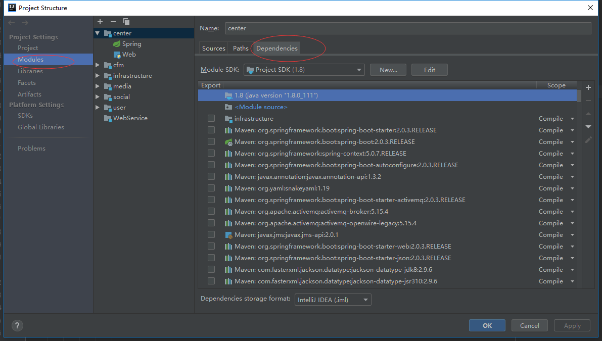Remove dependency with minus icon
The height and width of the screenshot is (341, 602).
coord(588,101)
